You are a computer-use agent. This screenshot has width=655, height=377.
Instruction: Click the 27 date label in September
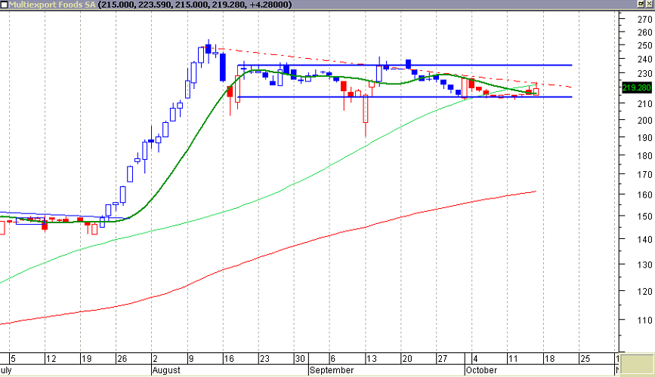click(x=443, y=359)
